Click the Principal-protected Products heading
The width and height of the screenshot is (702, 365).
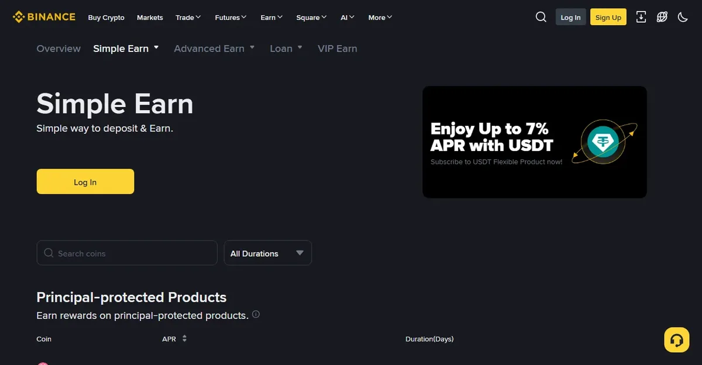pyautogui.click(x=132, y=297)
